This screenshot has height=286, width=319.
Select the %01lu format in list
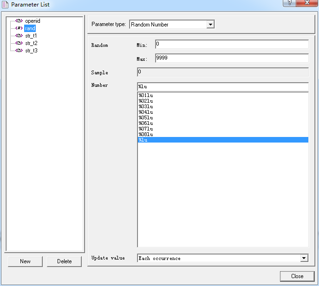click(x=146, y=95)
